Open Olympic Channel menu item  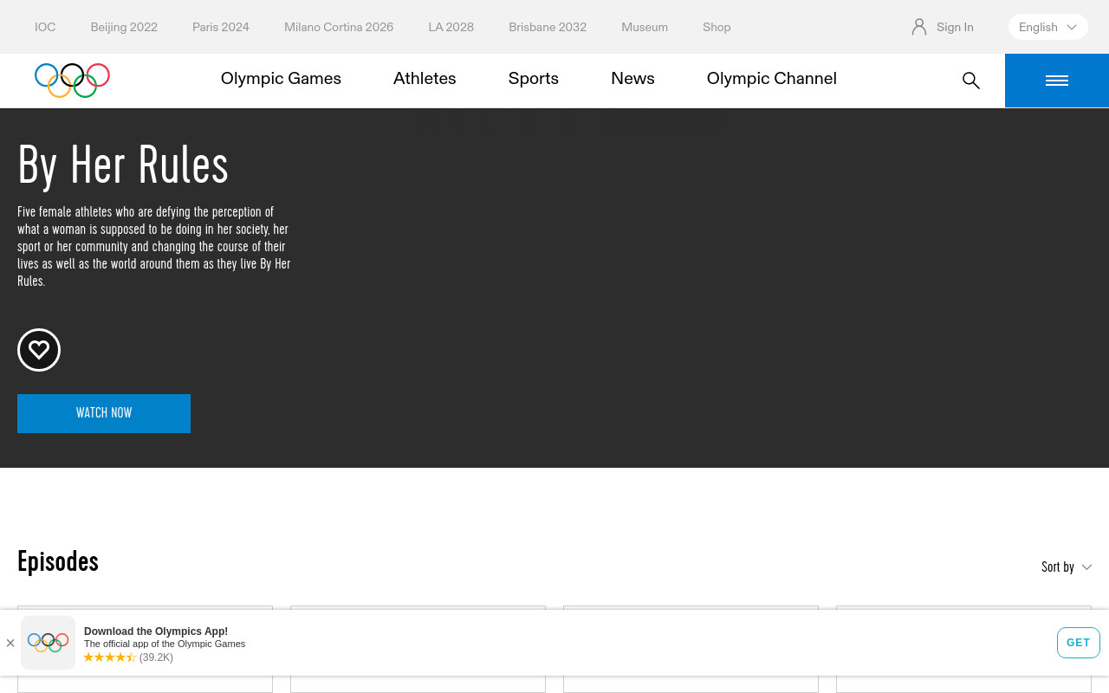click(x=772, y=78)
